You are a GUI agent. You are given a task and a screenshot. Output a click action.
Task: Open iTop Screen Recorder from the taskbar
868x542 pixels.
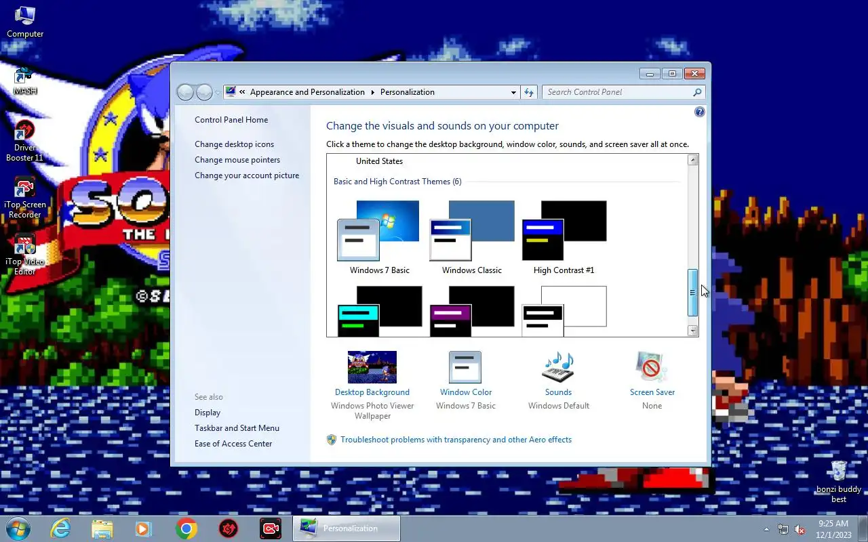point(271,528)
